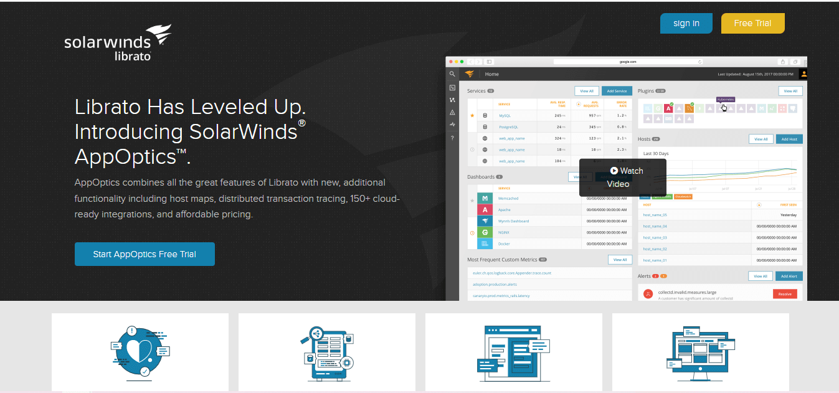The height and width of the screenshot is (393, 839).
Task: Click the gold star beside MySQL
Action: tap(472, 116)
